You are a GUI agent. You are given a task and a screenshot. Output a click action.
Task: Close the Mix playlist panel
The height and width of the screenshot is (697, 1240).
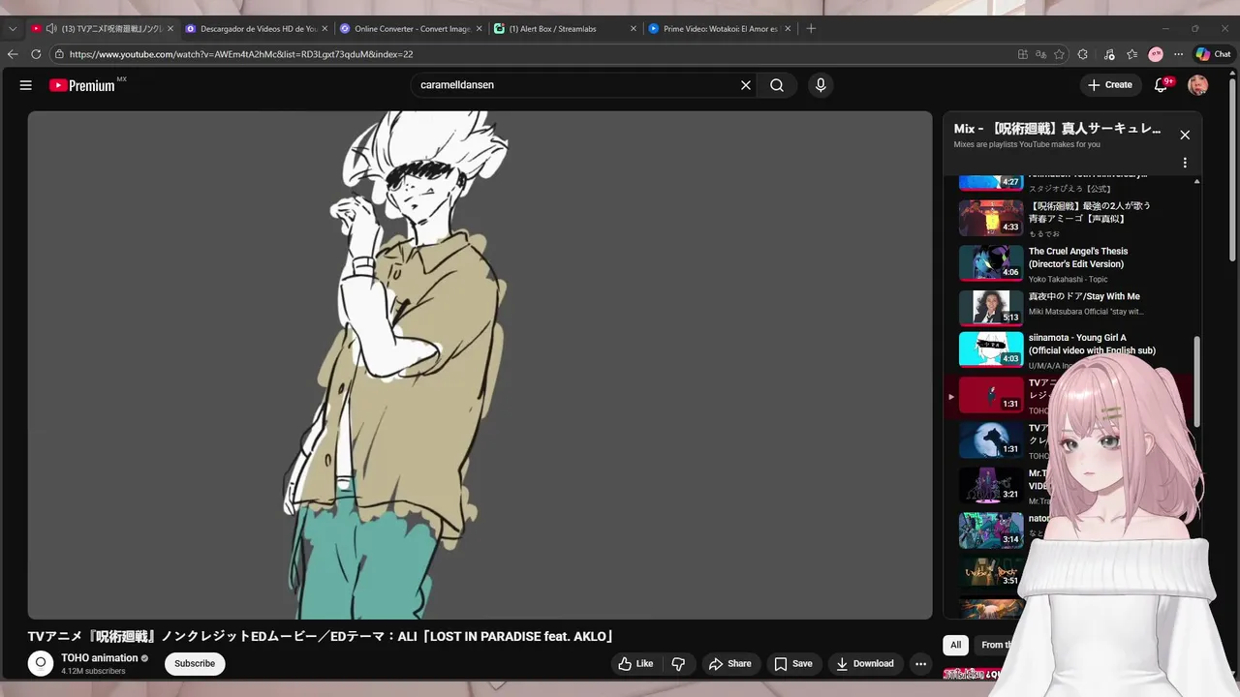pos(1185,135)
